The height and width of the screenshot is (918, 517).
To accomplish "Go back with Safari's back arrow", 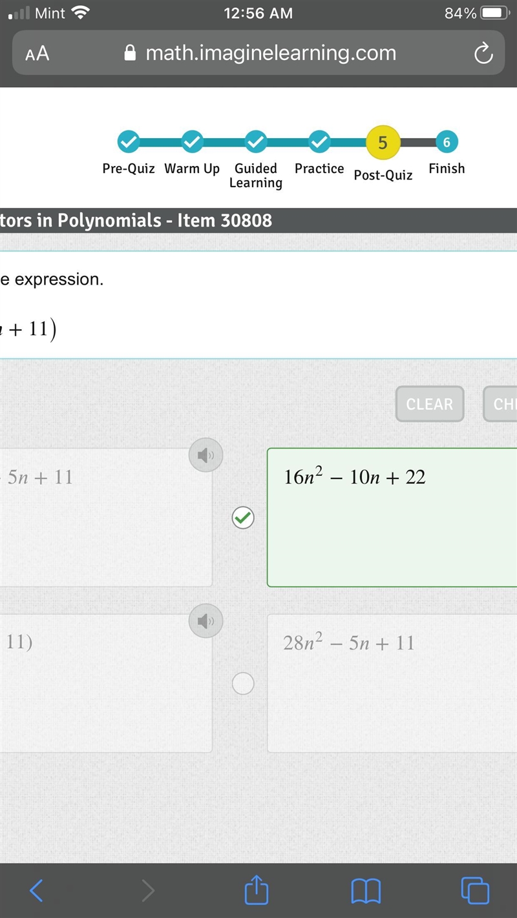I will click(37, 891).
